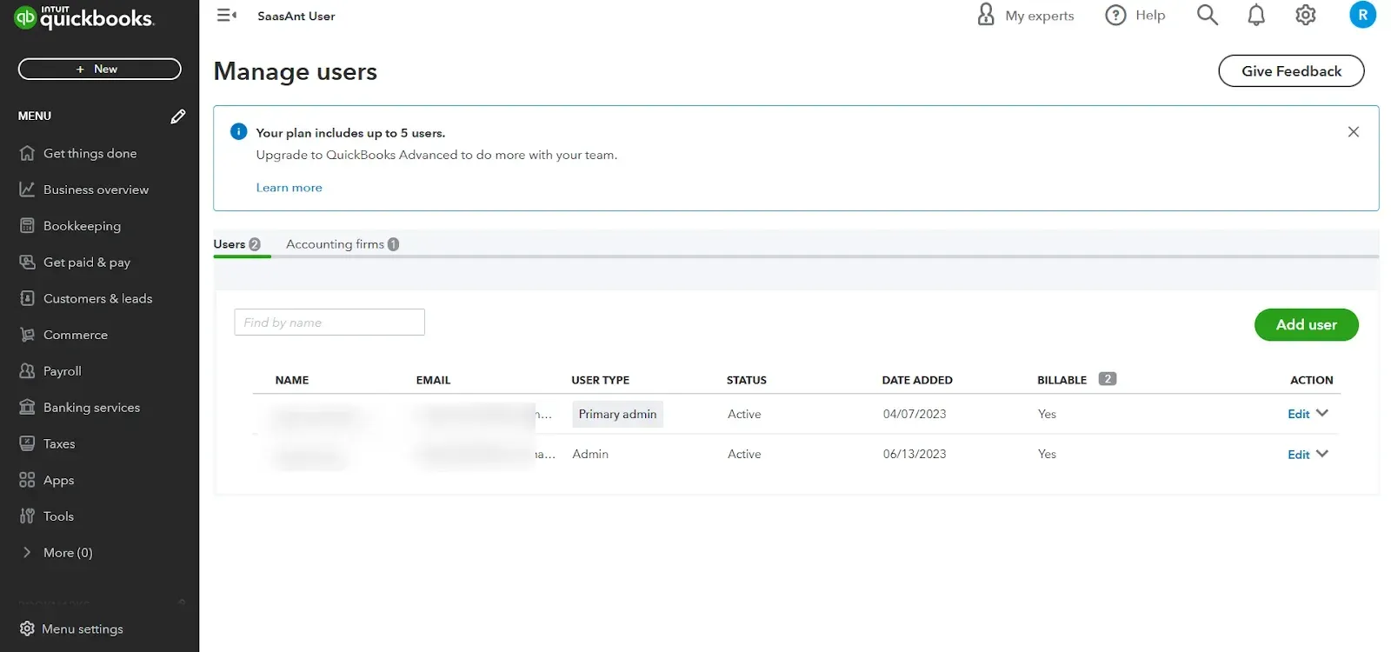Click the DATE ADDED column header
The image size is (1391, 652).
coord(917,380)
